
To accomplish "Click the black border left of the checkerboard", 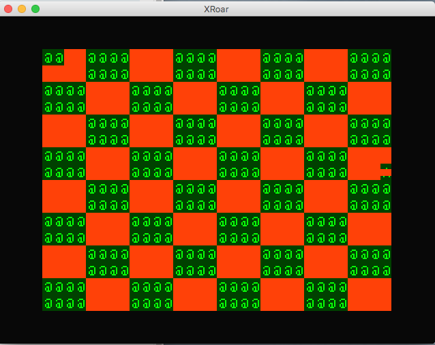I will (20, 180).
